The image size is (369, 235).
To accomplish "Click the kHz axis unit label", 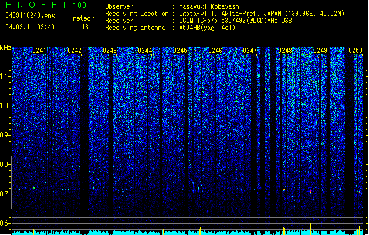I will click(x=5, y=48).
